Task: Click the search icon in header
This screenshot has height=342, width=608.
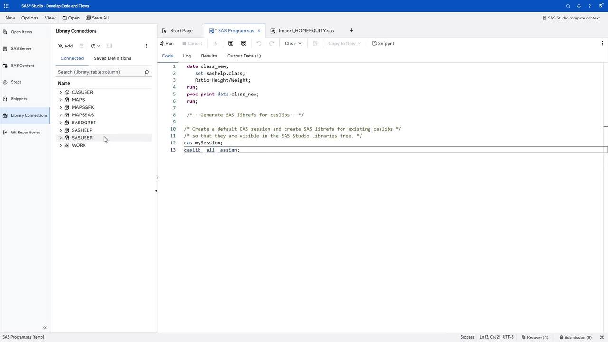Action: coord(568,6)
